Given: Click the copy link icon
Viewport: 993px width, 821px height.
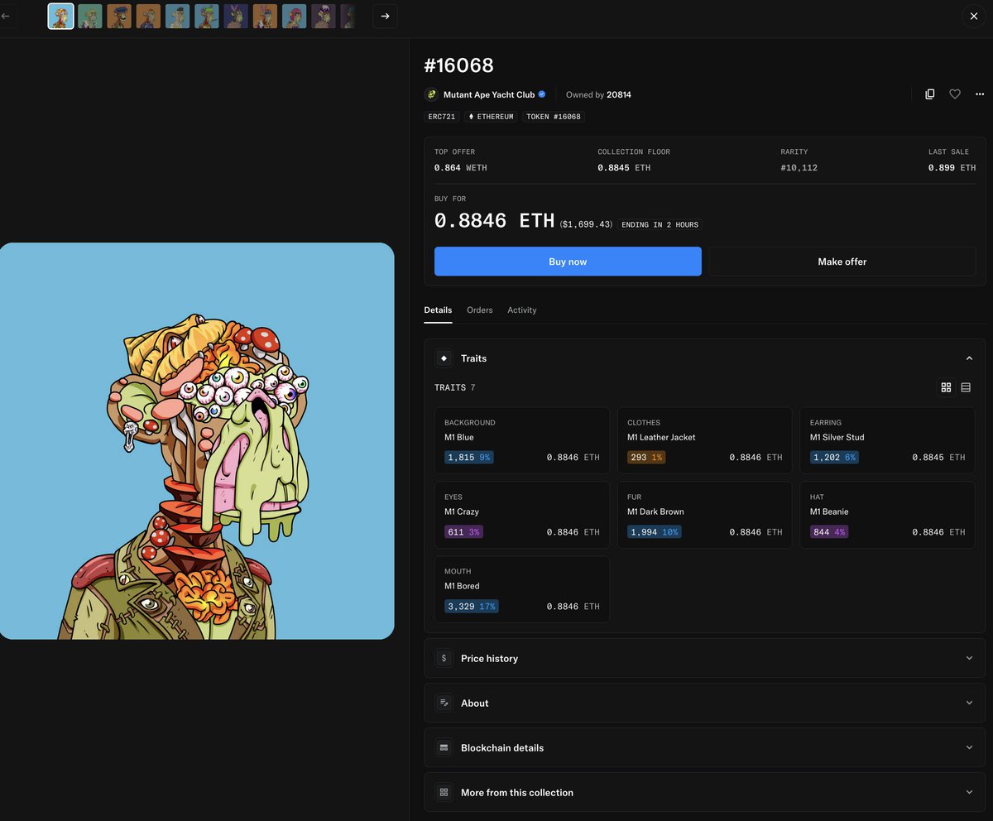Looking at the screenshot, I should coord(930,94).
